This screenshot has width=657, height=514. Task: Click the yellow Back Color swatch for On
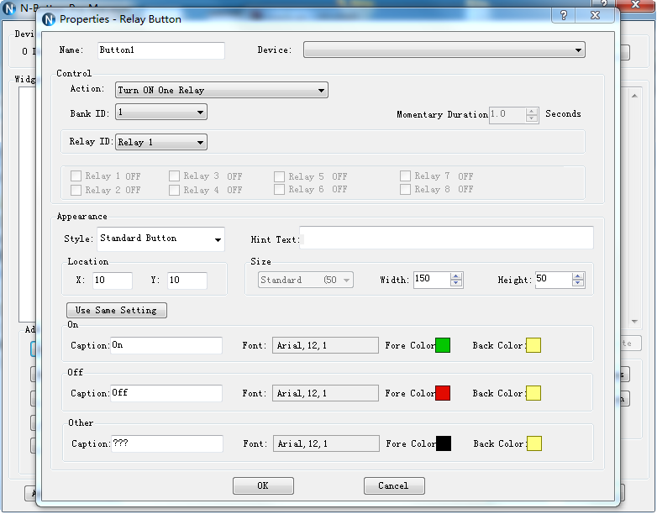pos(533,345)
